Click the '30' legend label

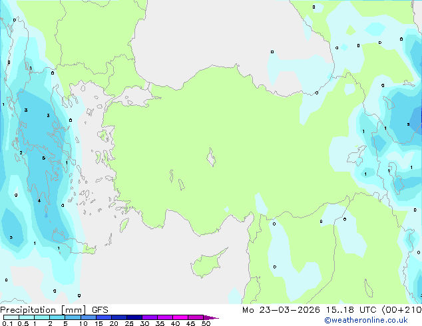click(144, 323)
